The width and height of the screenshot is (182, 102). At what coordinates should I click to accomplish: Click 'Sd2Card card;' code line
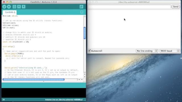click(9, 23)
